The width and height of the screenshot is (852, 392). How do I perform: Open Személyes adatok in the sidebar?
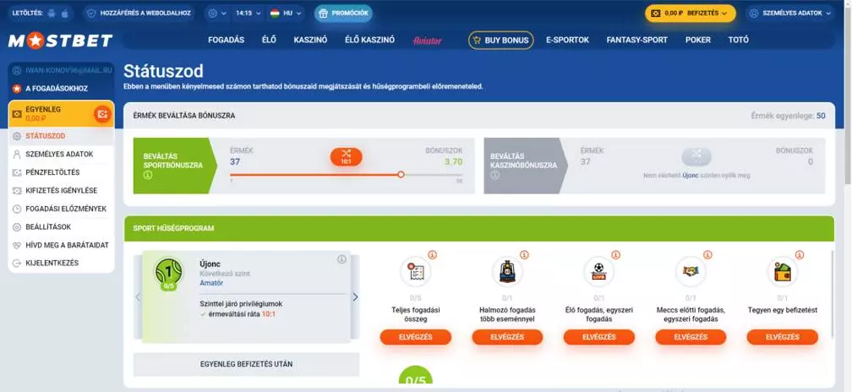[x=61, y=155]
